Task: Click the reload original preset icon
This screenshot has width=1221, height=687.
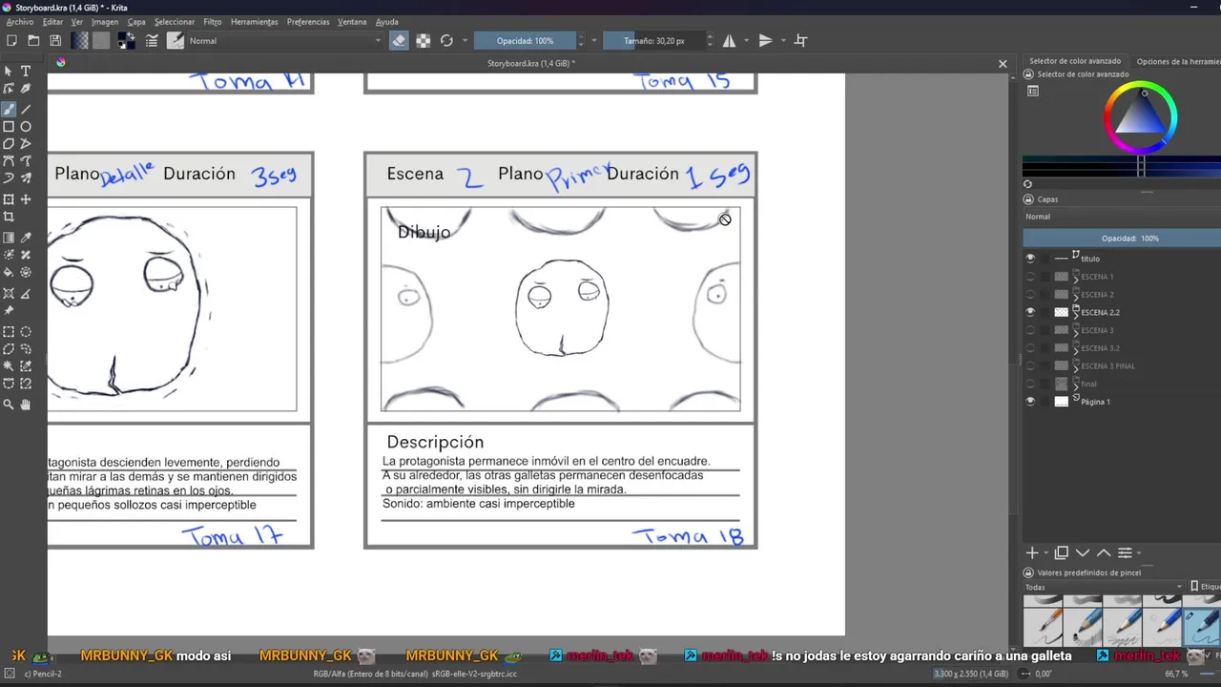Action: (x=446, y=41)
